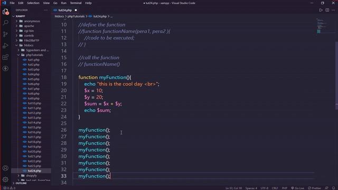Open tut15.php in explorer
The width and height of the screenshot is (338, 190).
(34, 127)
